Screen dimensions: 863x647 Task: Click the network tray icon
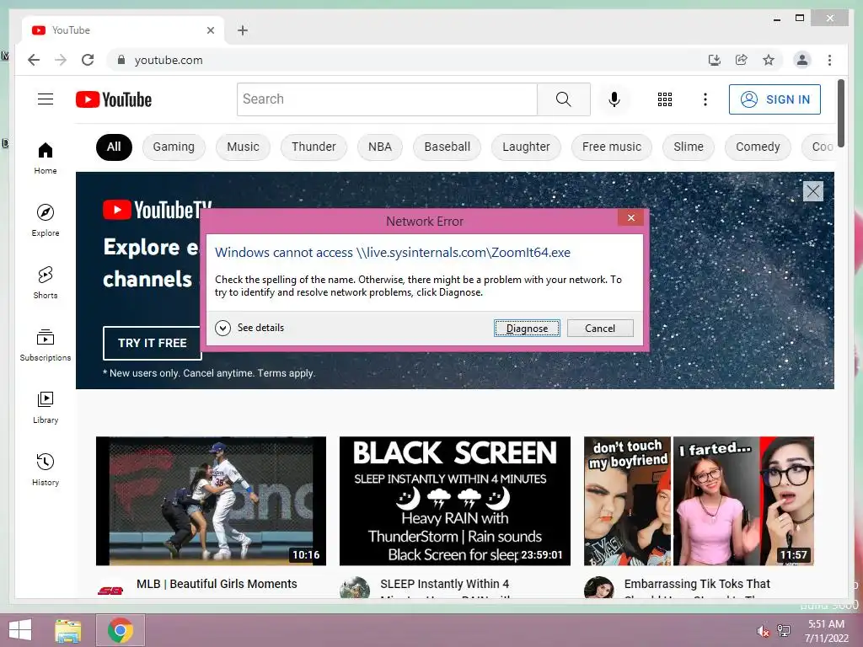pyautogui.click(x=784, y=630)
